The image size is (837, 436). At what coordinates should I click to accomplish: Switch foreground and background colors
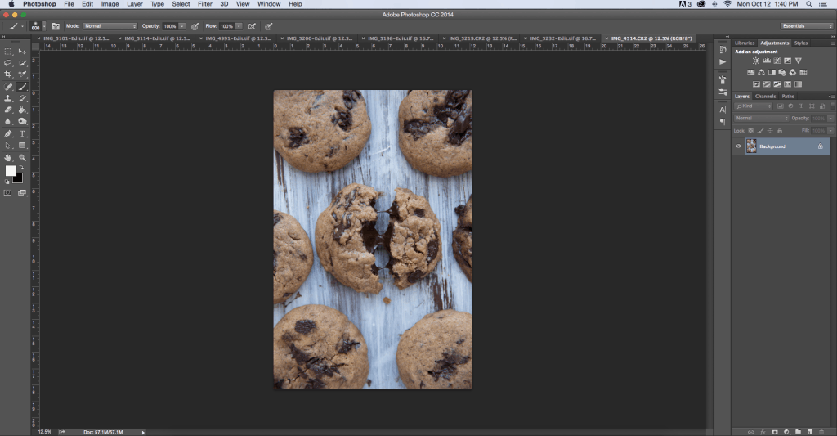(x=22, y=167)
